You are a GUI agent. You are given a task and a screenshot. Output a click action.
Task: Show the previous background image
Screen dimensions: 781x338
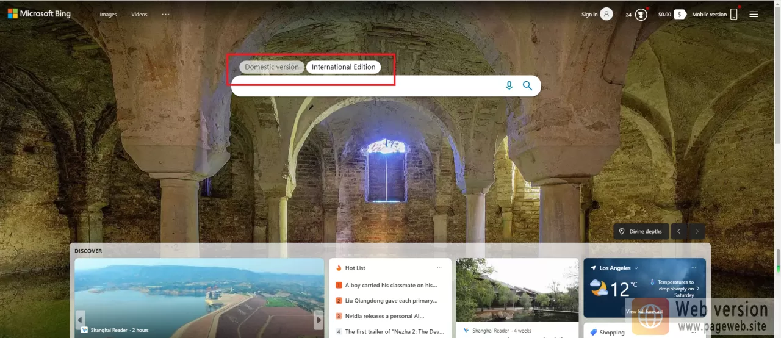678,232
